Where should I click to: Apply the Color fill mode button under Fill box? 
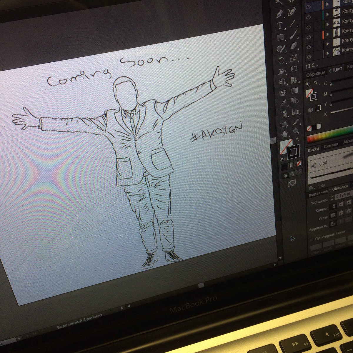tap(284, 167)
